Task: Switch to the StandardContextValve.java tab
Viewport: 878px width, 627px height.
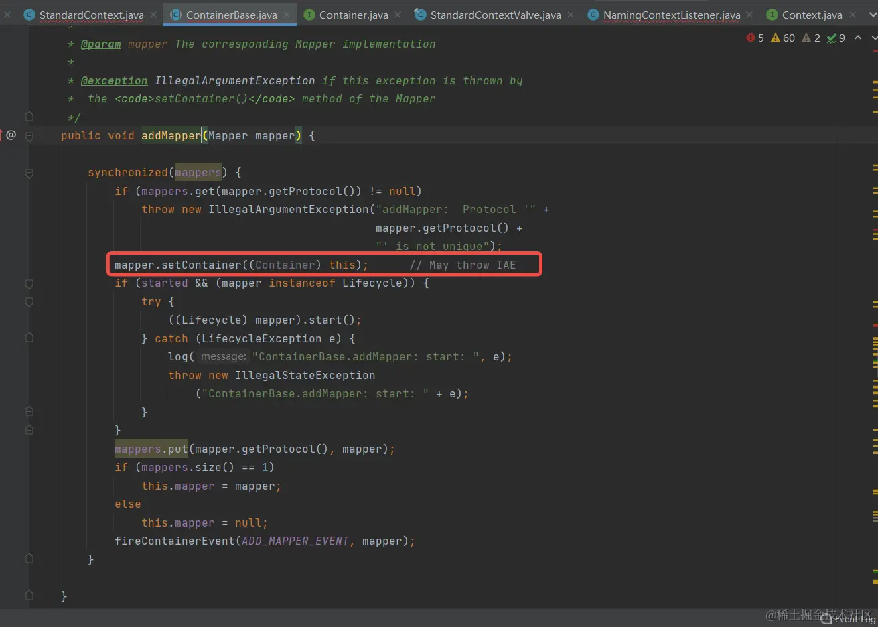Action: 496,15
